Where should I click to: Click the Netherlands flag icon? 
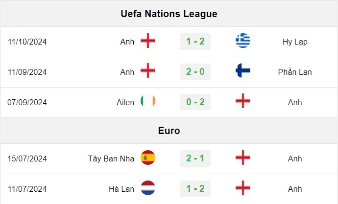pos(148,188)
